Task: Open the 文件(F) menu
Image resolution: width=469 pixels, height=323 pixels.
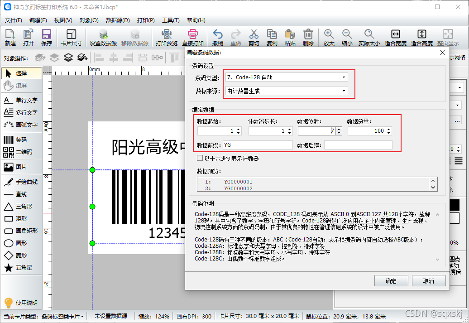Action: [x=14, y=20]
